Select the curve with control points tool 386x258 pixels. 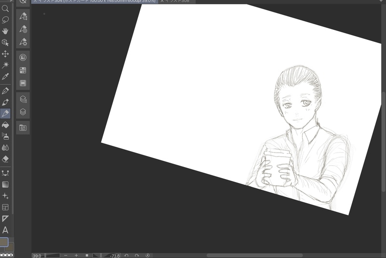tap(5, 173)
